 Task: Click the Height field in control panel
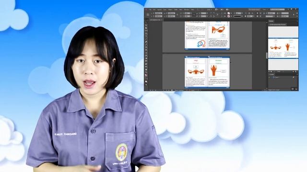pos(171,16)
